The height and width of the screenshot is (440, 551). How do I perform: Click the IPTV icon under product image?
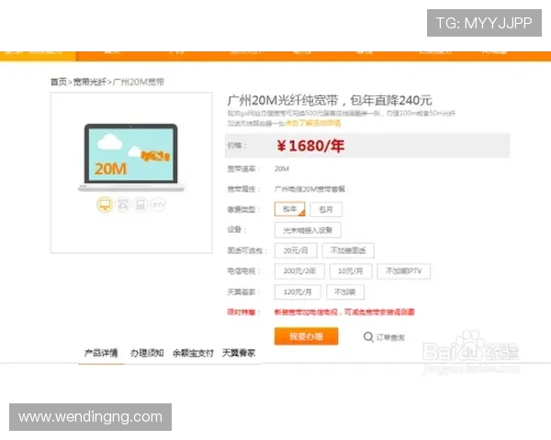[158, 204]
